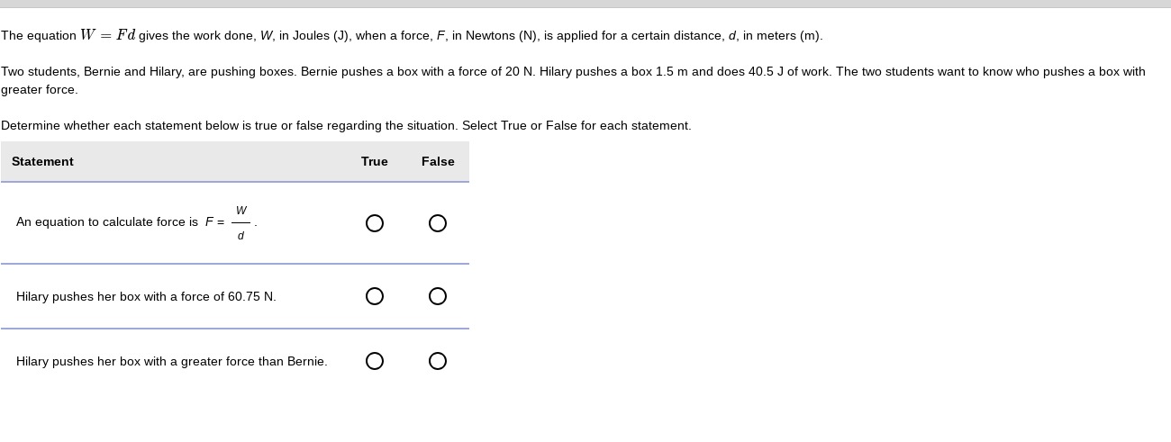Screen dimensions: 1171x442
Task: Mark the 60.75 N force statement True
Action: point(375,296)
